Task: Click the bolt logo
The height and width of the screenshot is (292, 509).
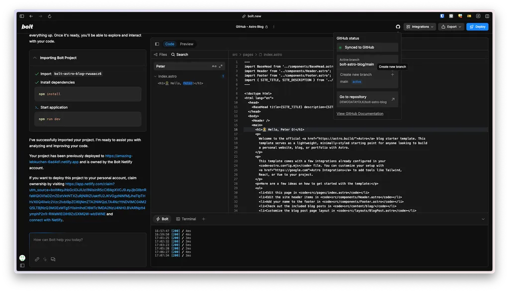Action: click(27, 27)
